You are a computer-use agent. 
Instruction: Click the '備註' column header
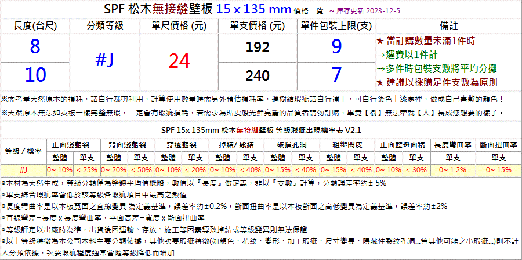448,26
